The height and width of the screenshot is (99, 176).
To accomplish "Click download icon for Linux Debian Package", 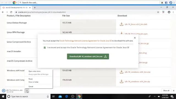I will [122, 24].
